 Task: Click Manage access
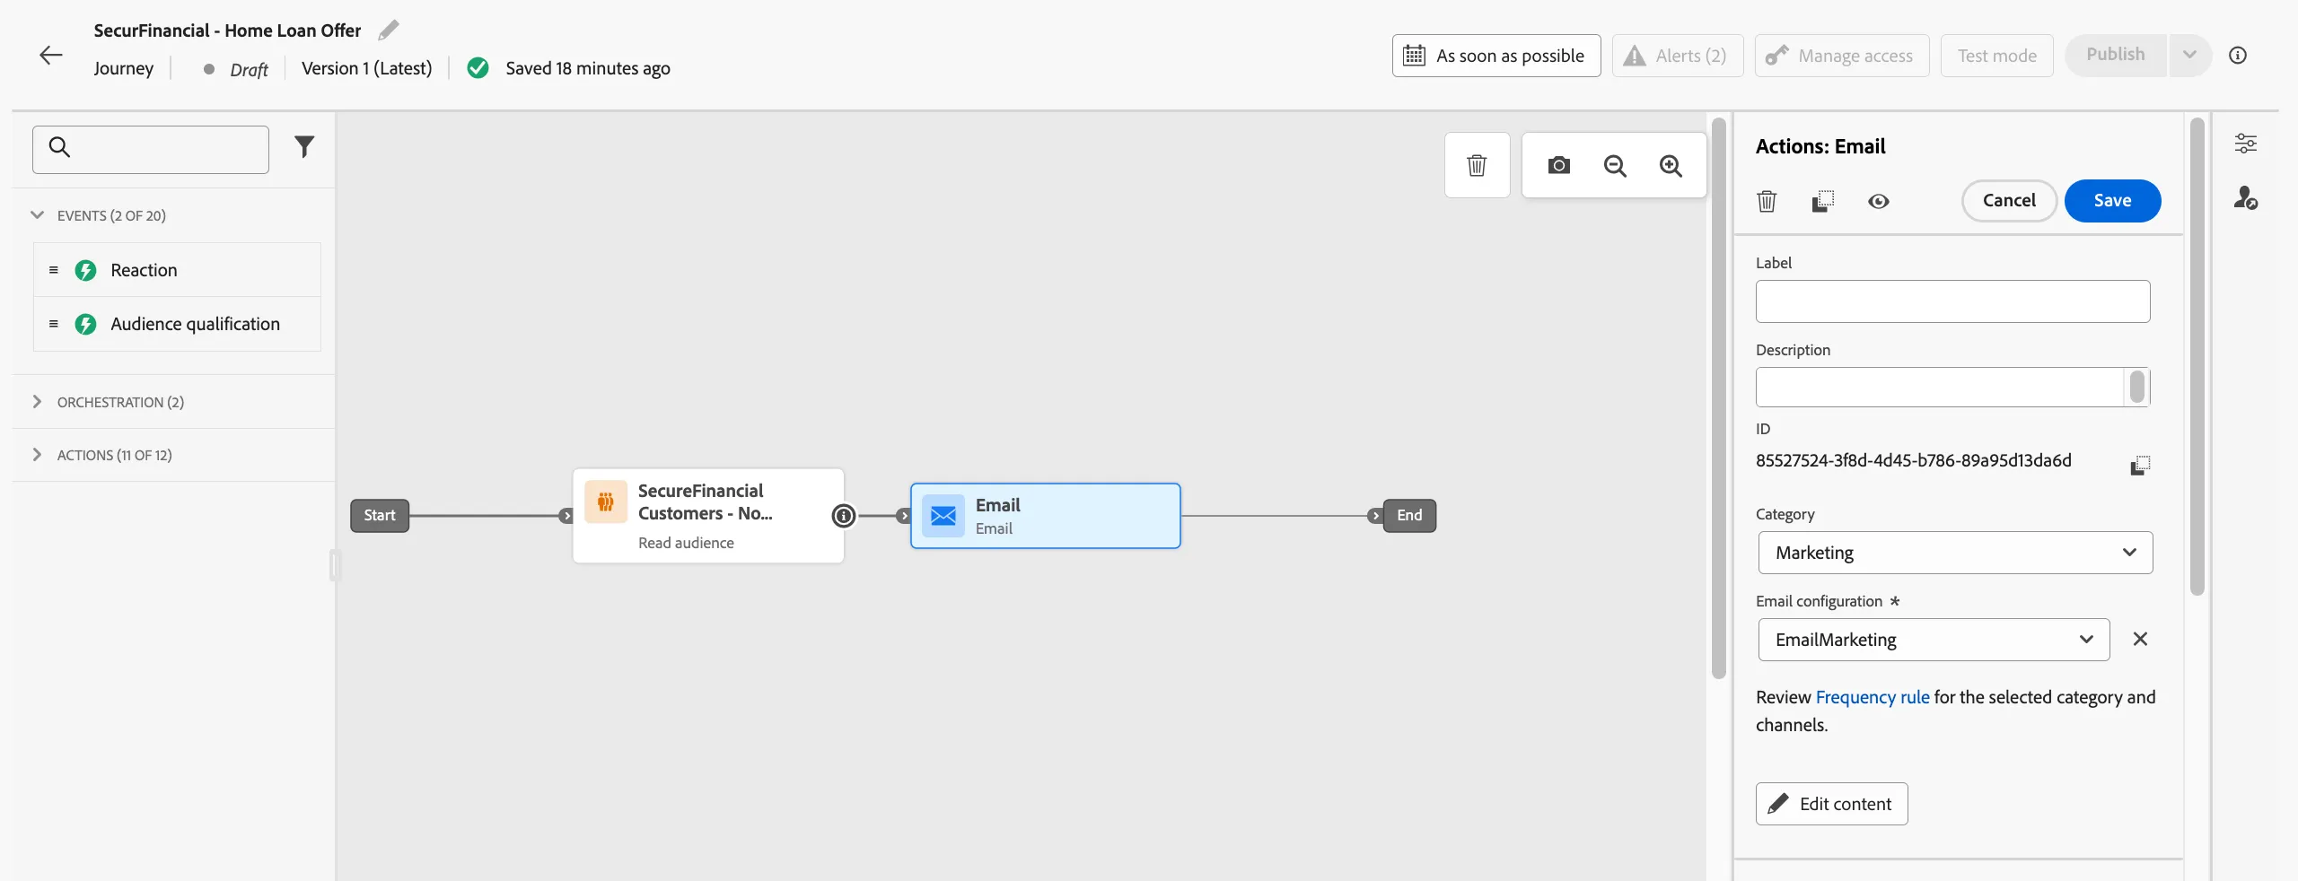tap(1842, 56)
